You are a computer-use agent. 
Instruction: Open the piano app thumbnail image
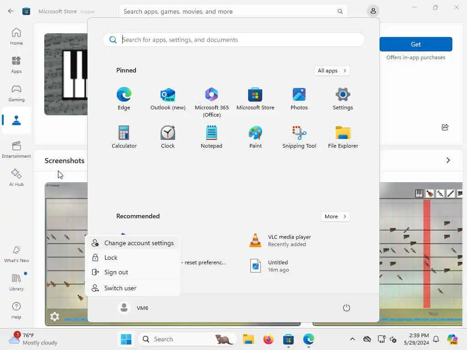tap(66, 74)
